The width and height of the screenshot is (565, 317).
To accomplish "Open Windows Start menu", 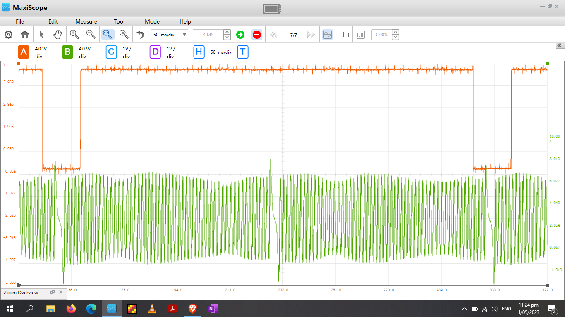I will coord(10,308).
